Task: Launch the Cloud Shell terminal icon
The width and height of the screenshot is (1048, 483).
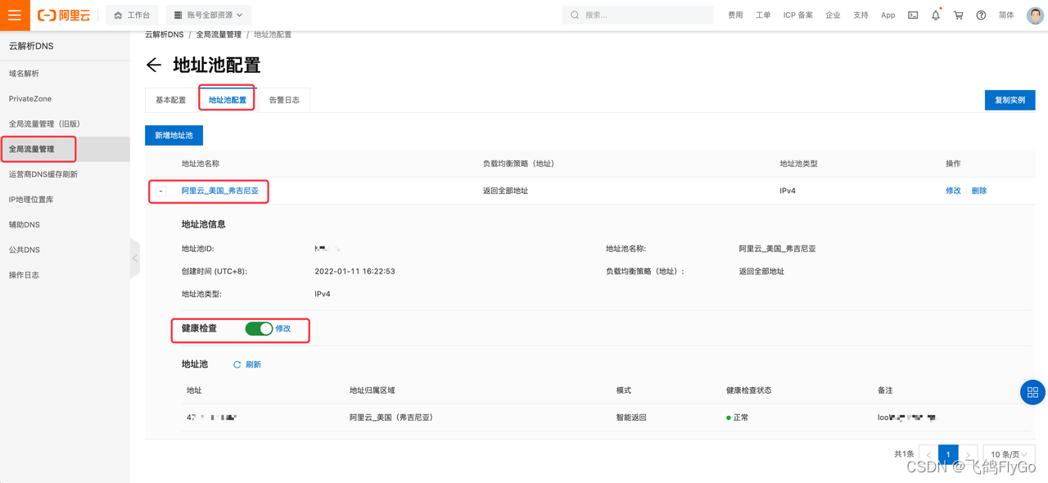Action: click(913, 15)
